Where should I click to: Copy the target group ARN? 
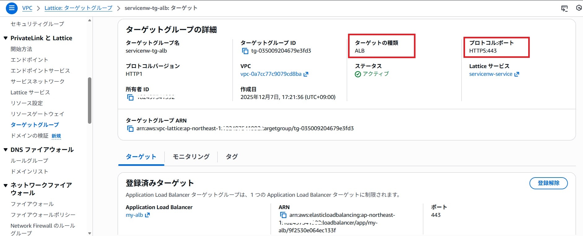[x=130, y=129]
